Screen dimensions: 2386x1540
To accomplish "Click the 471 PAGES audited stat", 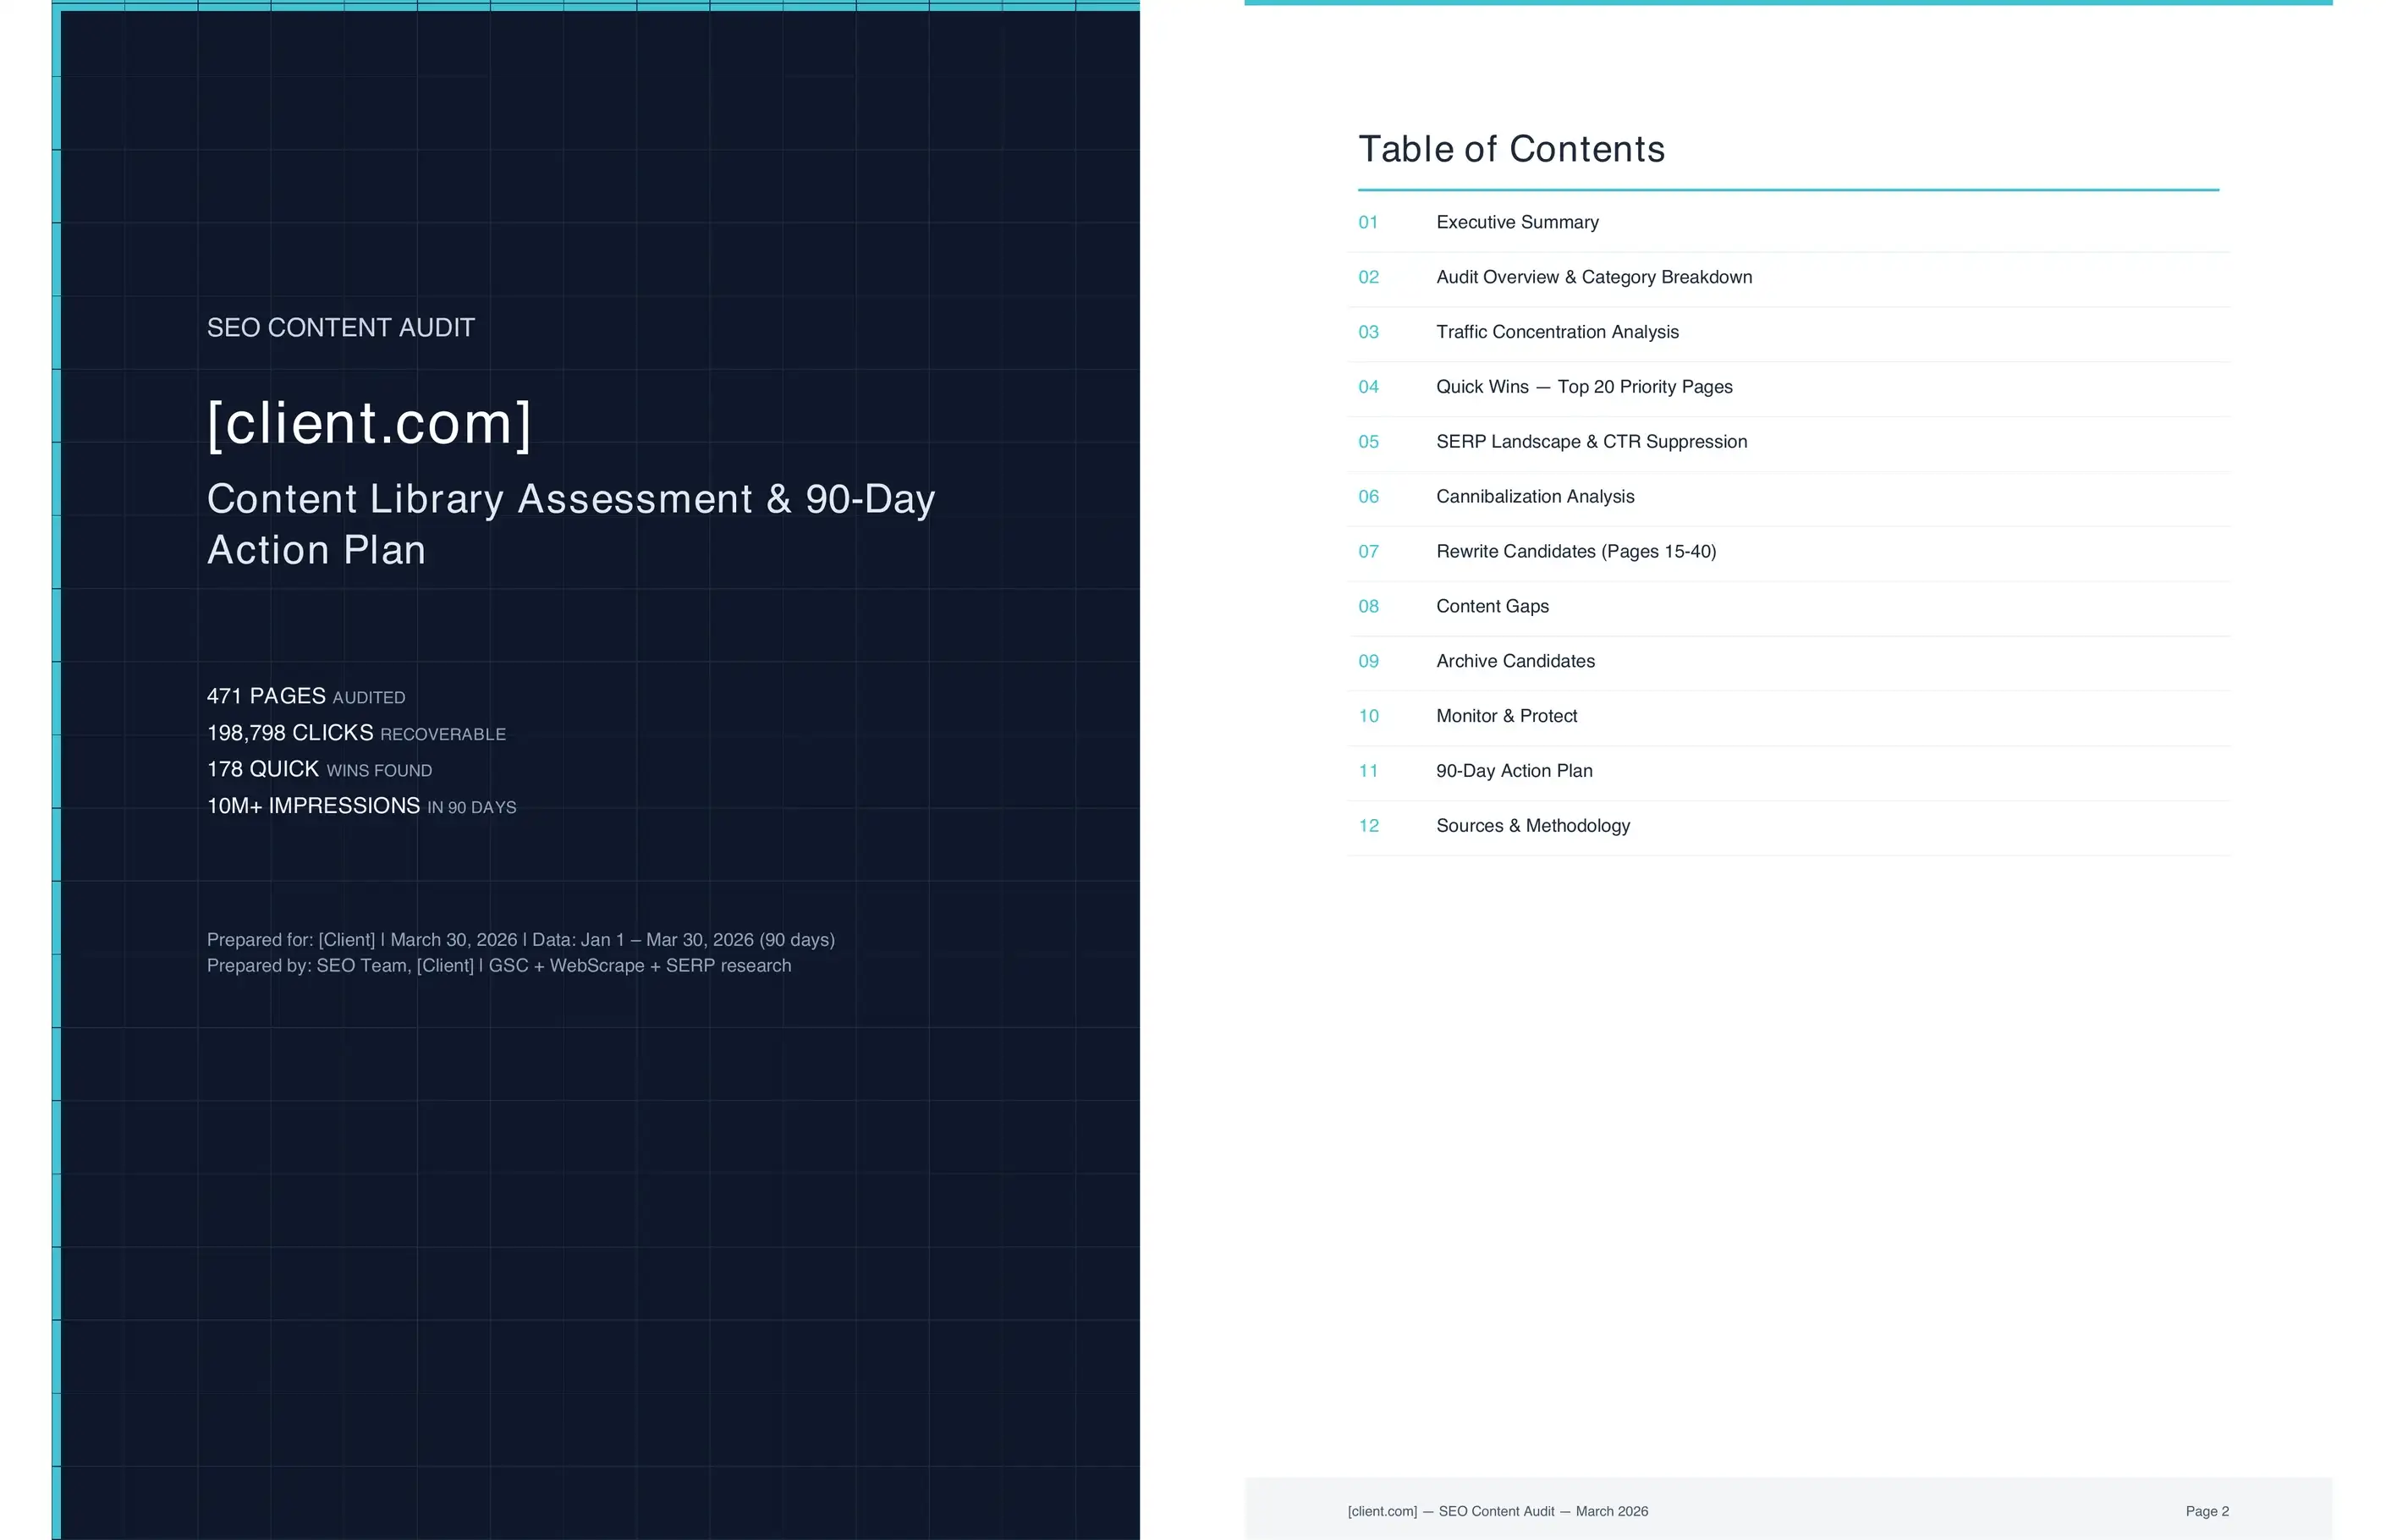I will point(305,696).
